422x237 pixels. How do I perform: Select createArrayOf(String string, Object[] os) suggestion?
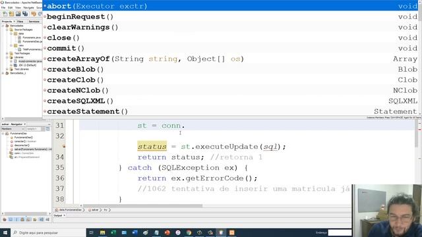click(230, 59)
